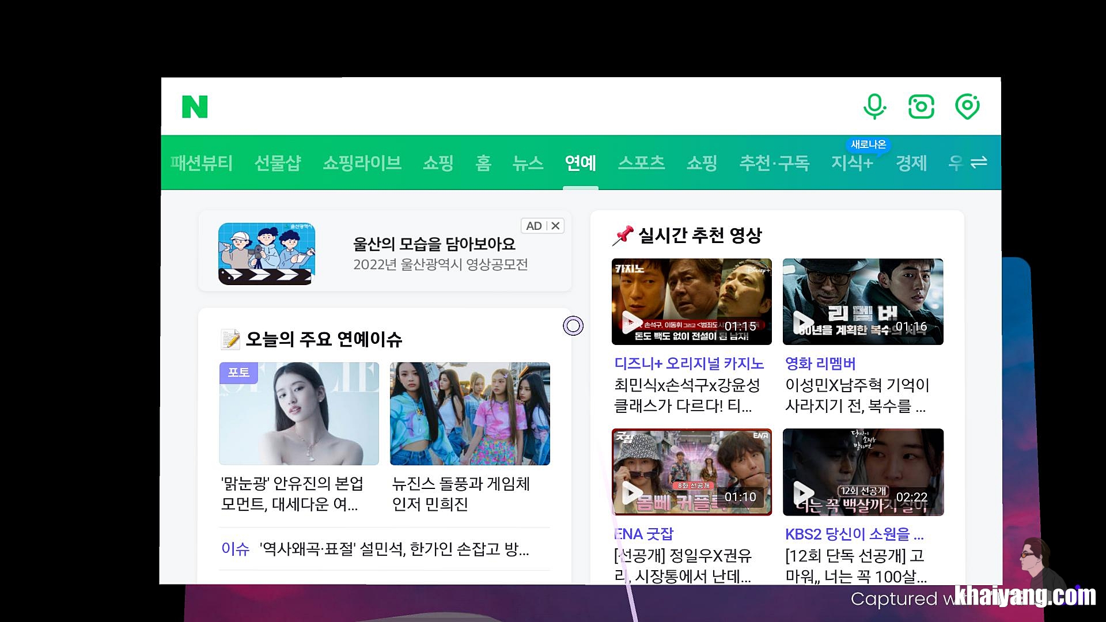Open the 설민석 역사왜곡 issue headline

click(394, 549)
